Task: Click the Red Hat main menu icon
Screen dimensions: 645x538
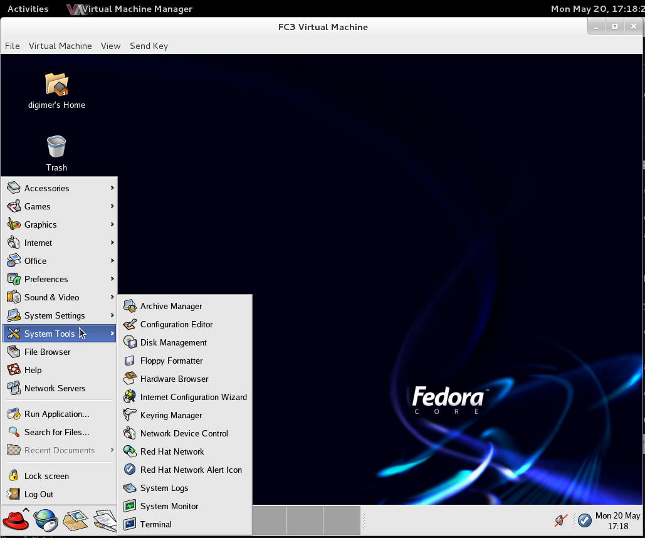Action: coord(16,520)
